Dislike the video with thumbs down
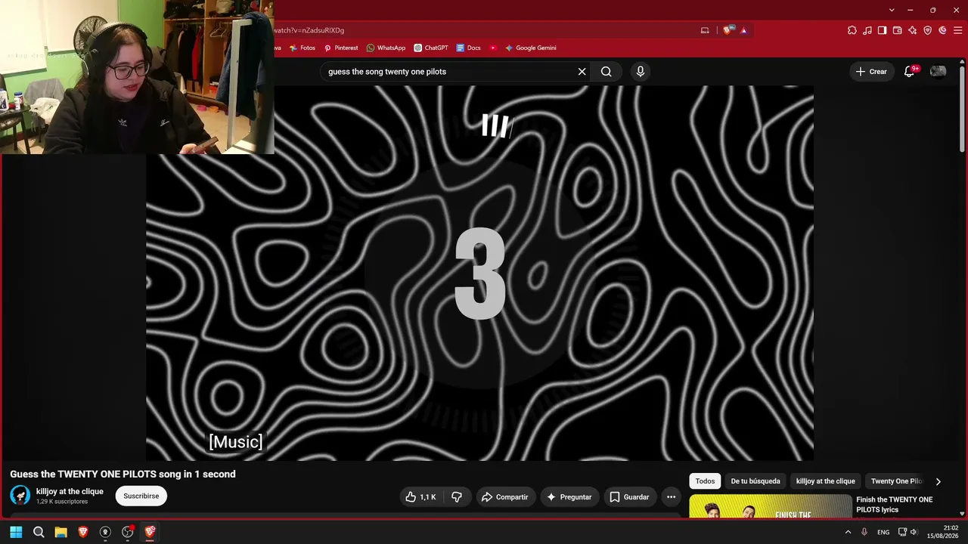This screenshot has height=544, width=968. (457, 497)
